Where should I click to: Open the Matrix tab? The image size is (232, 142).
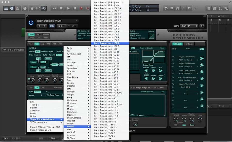177,44
